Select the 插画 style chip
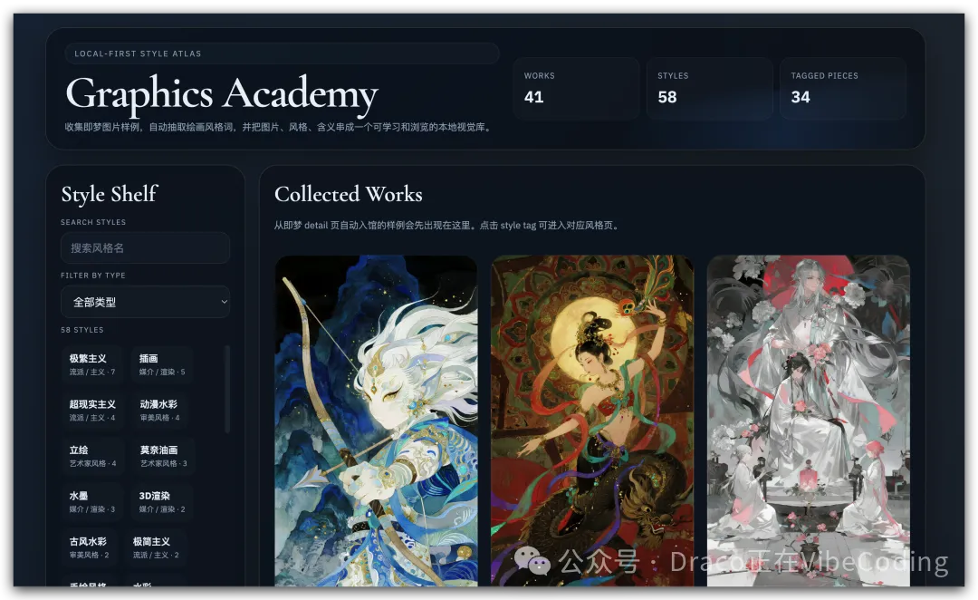 pyautogui.click(x=162, y=364)
